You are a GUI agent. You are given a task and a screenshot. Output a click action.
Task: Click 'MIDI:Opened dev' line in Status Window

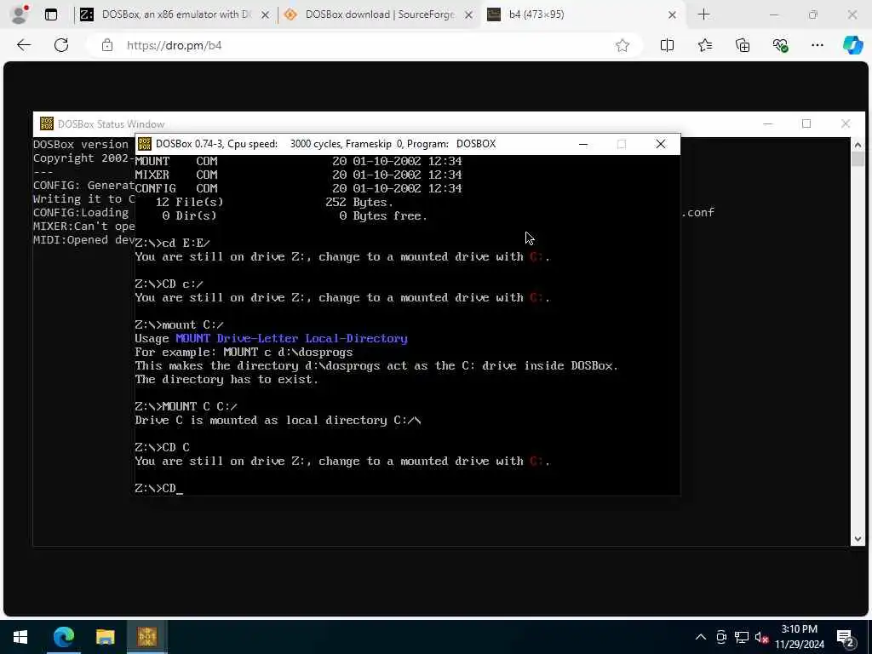84,239
